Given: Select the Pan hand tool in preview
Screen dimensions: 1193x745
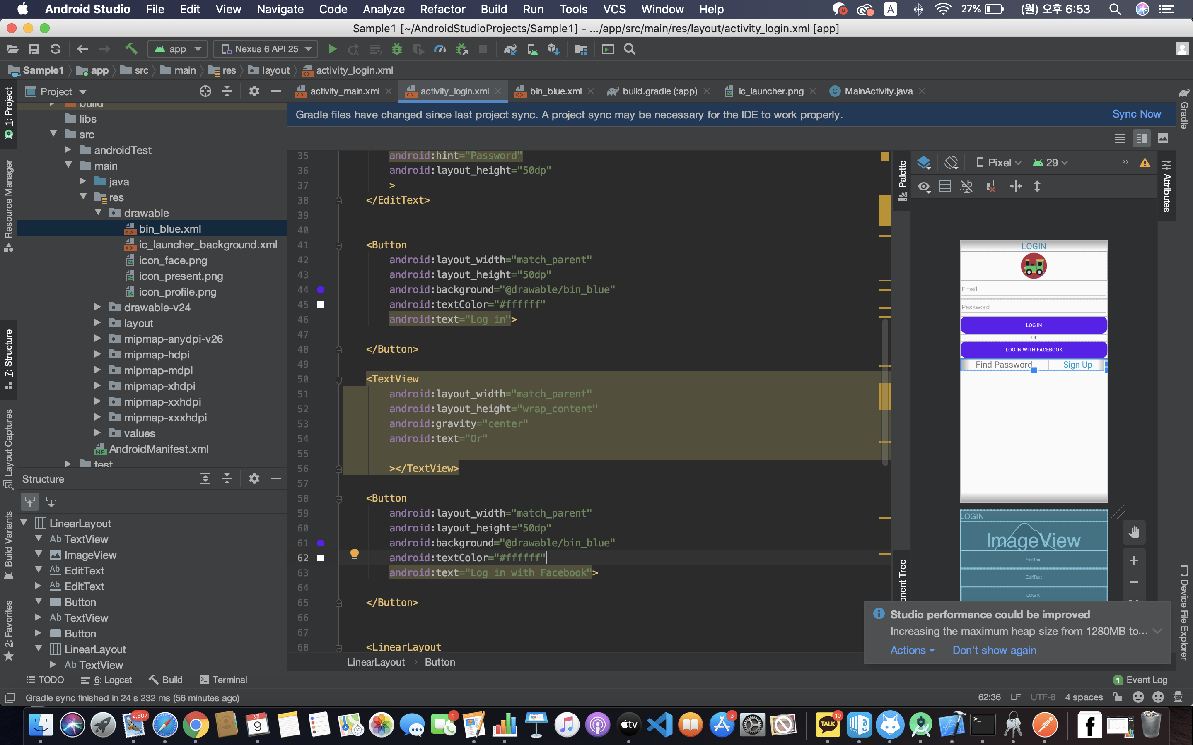Looking at the screenshot, I should [1134, 532].
